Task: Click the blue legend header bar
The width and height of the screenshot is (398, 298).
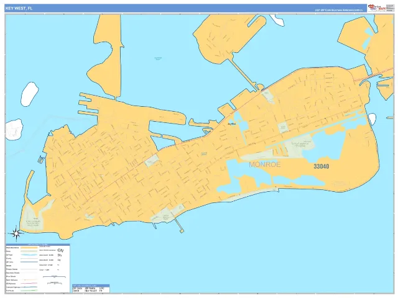Action: 37,245
